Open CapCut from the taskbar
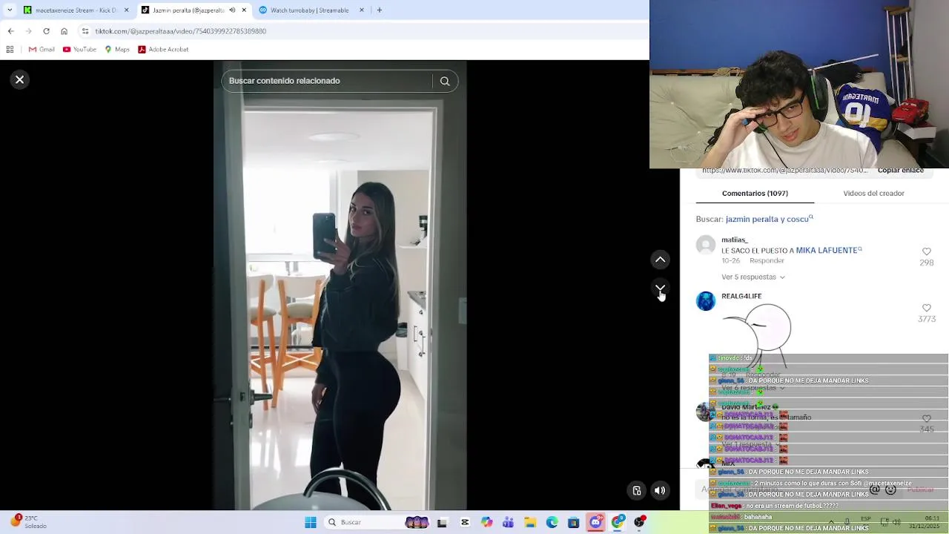Screen dimensions: 949x534 465,522
